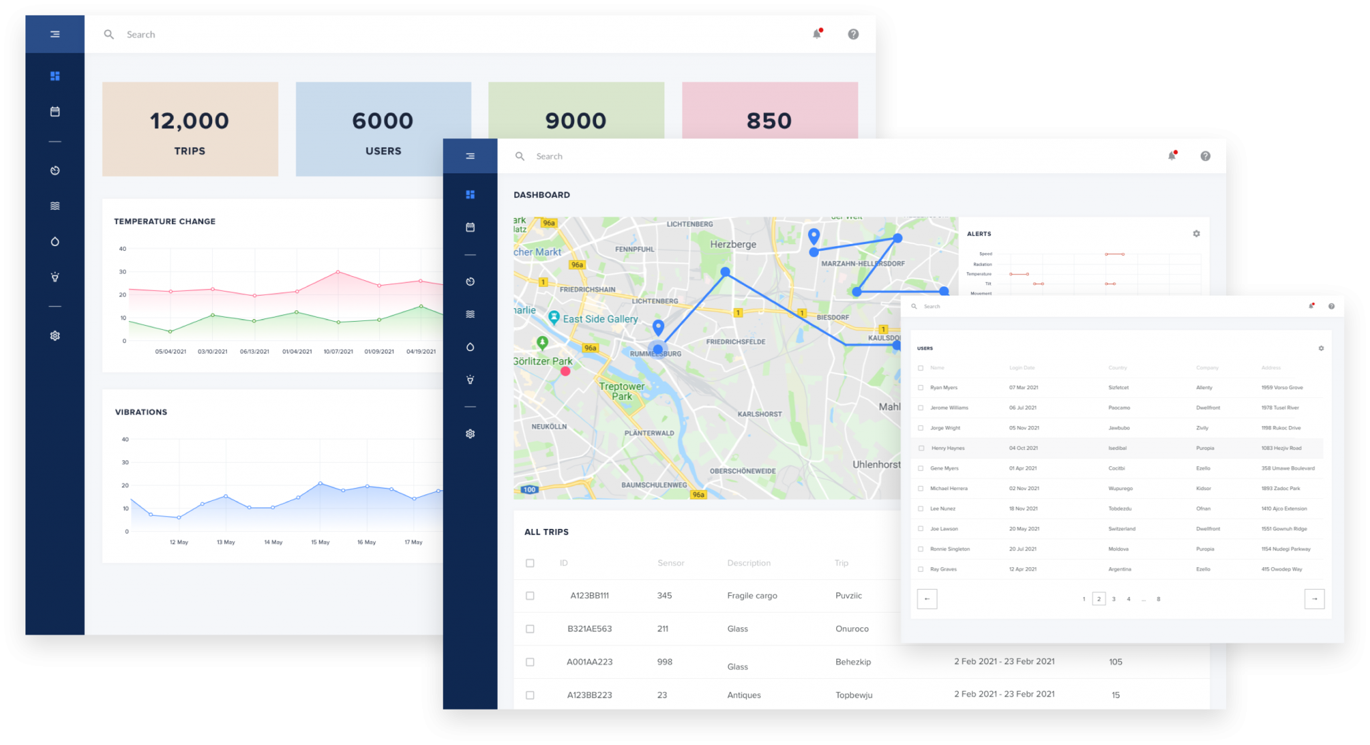Collapse the sidebar using the hamburger toggle
This screenshot has width=1370, height=745.
tap(471, 155)
